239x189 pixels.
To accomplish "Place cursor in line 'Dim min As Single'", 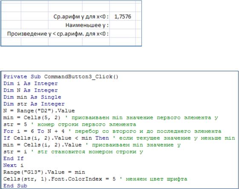I will point(32,97).
